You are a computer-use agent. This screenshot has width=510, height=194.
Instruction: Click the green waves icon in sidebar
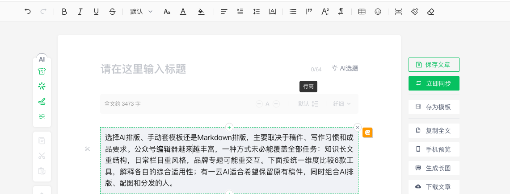[x=42, y=116]
